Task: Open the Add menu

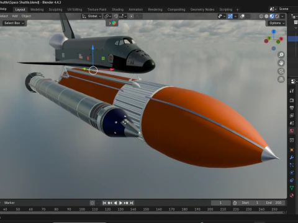Action: [x=15, y=16]
